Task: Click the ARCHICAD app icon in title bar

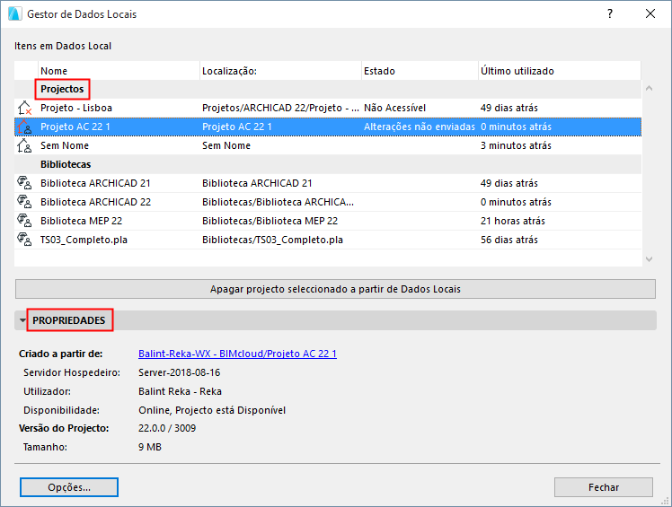Action: [14, 13]
